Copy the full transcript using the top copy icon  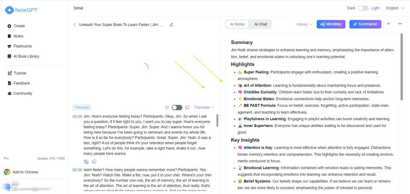tap(187, 107)
